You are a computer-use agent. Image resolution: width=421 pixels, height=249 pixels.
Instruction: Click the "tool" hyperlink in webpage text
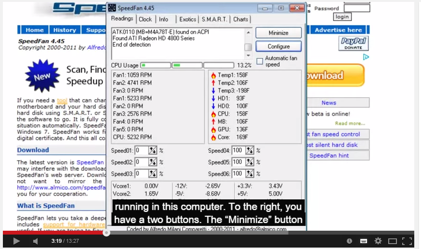tap(62, 100)
